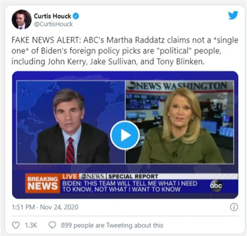Screen dimensions: 247x236
Task: Open Curtis Houck's profile avatar
Action: click(x=22, y=20)
